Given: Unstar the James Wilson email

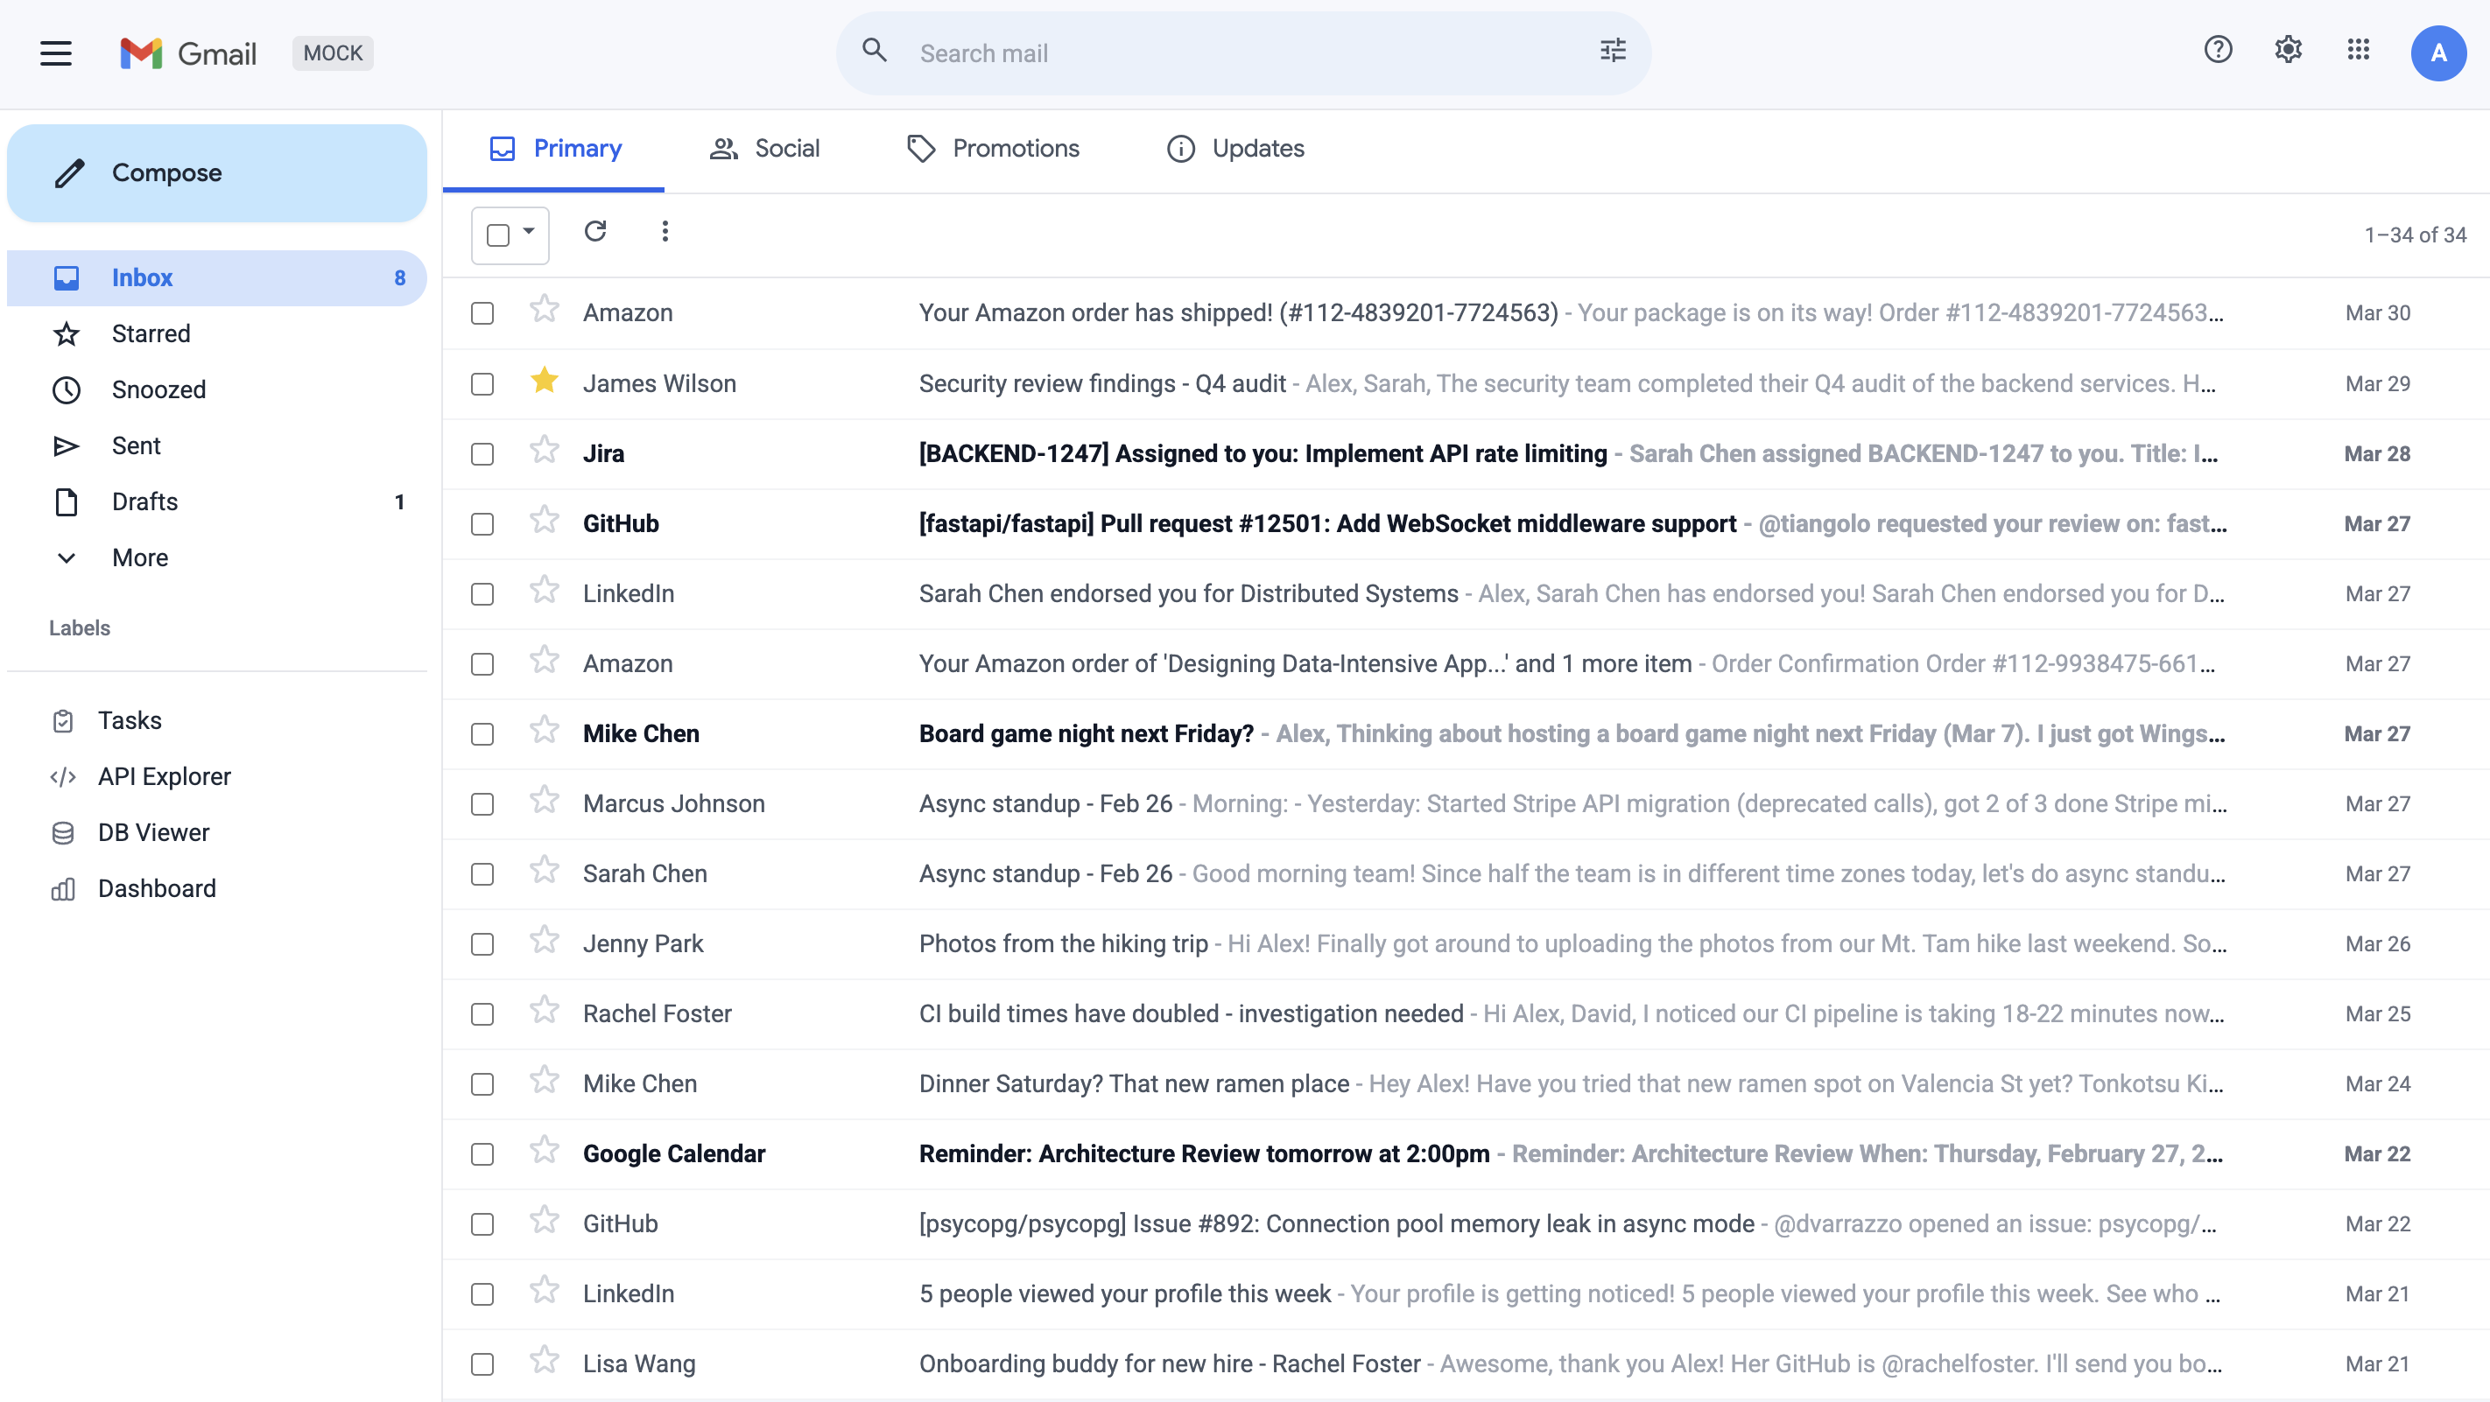Looking at the screenshot, I should coord(545,382).
